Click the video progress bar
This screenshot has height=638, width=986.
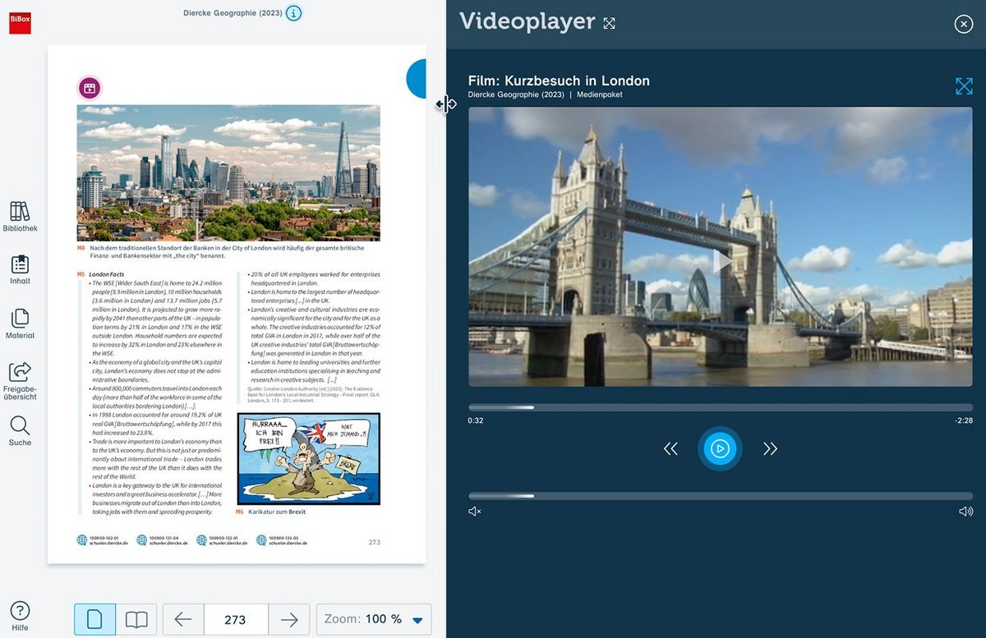pos(721,407)
